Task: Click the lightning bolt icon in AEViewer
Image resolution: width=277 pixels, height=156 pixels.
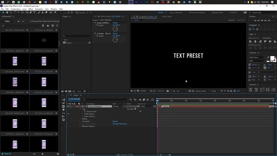Action: point(43,26)
